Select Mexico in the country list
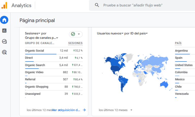 coord(180,79)
